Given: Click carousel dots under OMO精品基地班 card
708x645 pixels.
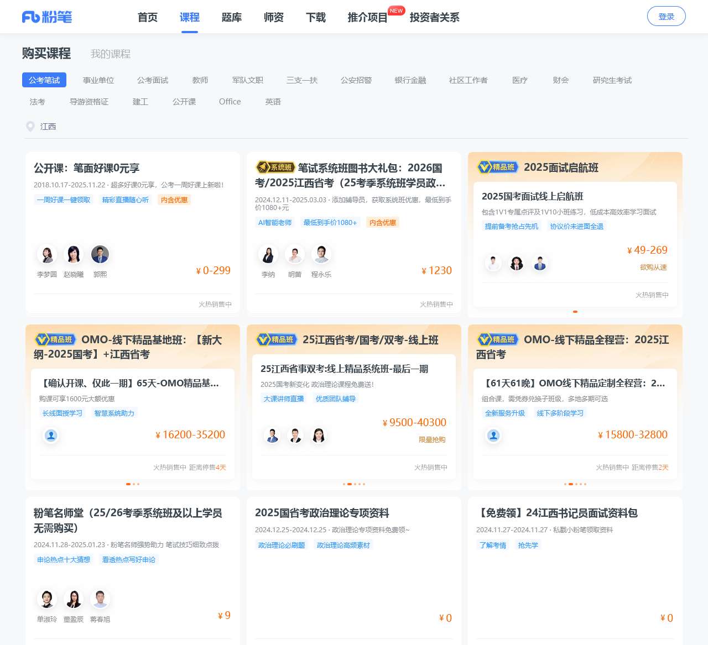Looking at the screenshot, I should [x=133, y=484].
